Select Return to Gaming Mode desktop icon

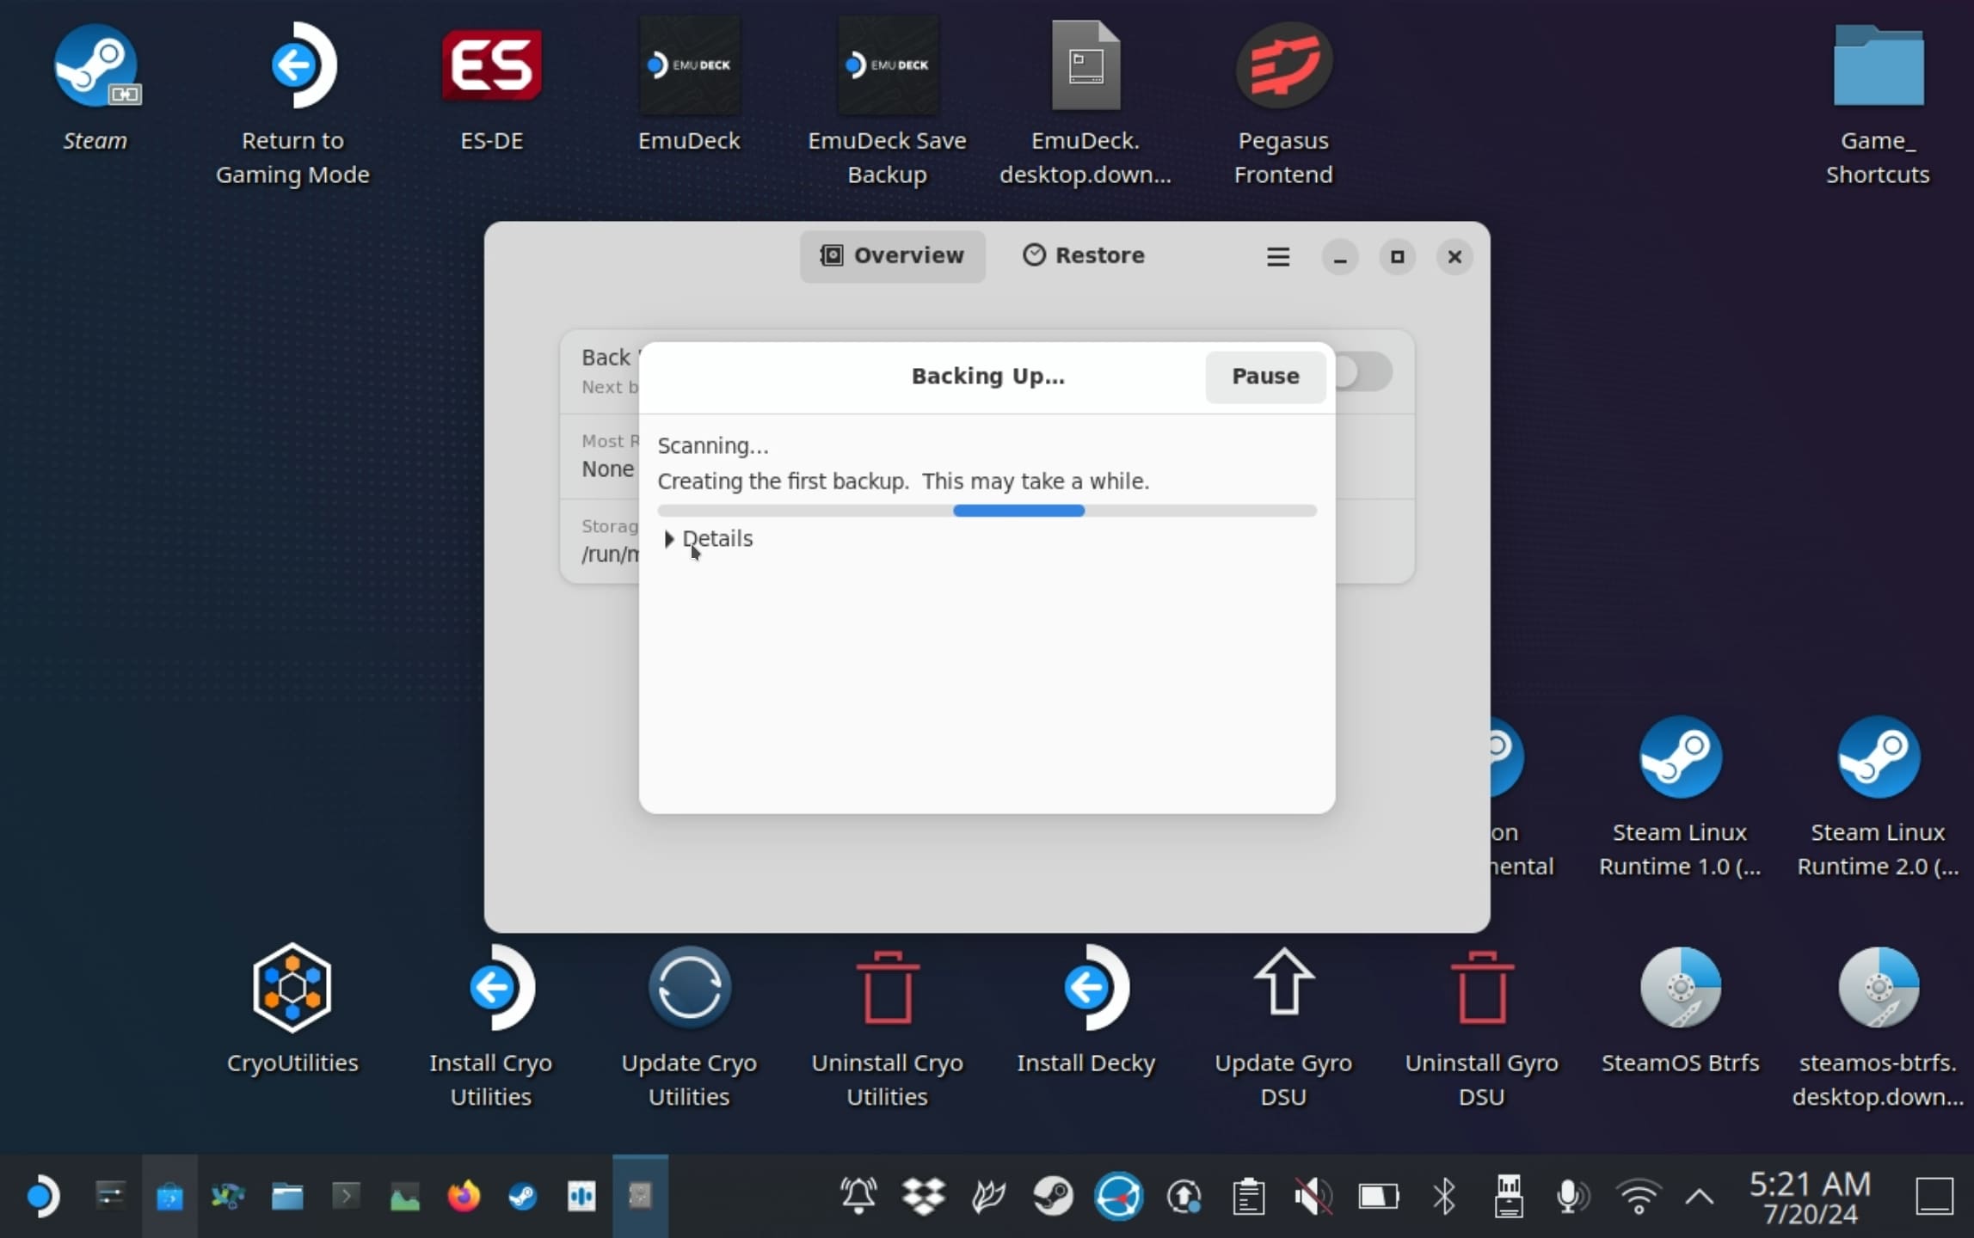tap(293, 103)
